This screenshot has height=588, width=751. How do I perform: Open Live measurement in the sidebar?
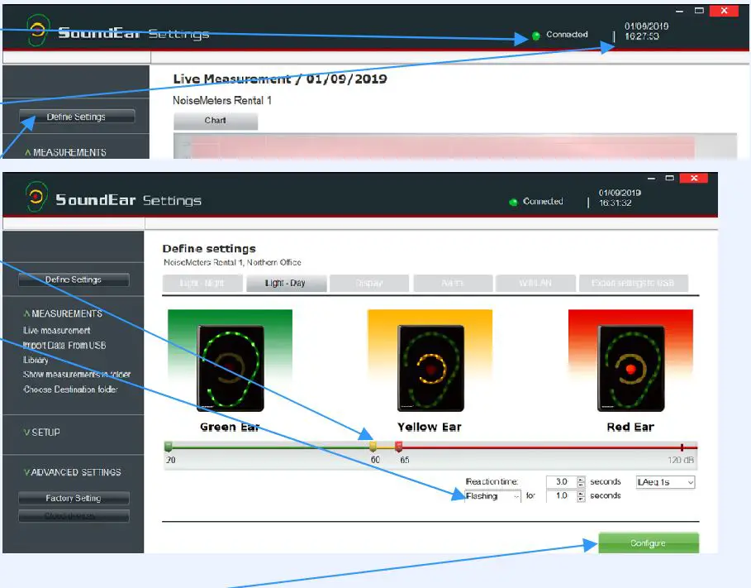pyautogui.click(x=56, y=331)
